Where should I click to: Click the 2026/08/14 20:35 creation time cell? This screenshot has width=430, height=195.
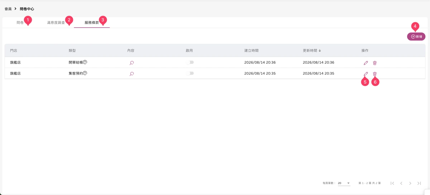click(x=260, y=73)
